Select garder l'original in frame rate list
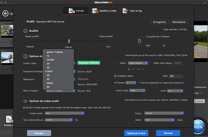The height and width of the screenshot is (137, 208). tap(58, 52)
